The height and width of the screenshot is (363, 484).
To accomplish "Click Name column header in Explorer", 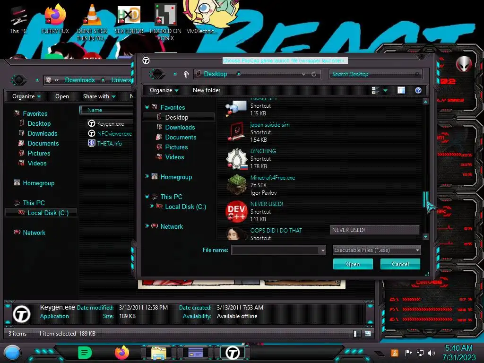I will tap(95, 110).
